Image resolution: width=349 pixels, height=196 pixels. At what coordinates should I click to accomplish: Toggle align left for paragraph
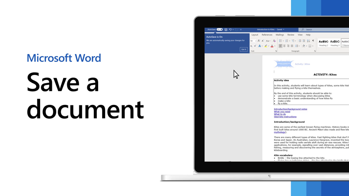tap(281, 46)
